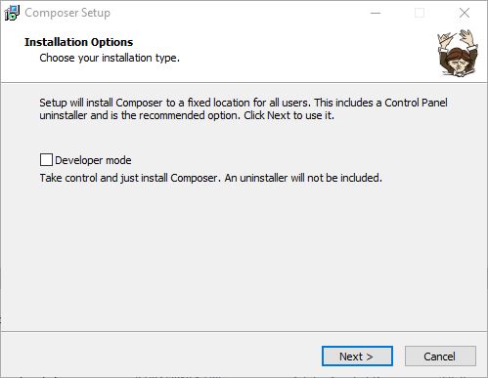Click the Next > button

pyautogui.click(x=357, y=357)
